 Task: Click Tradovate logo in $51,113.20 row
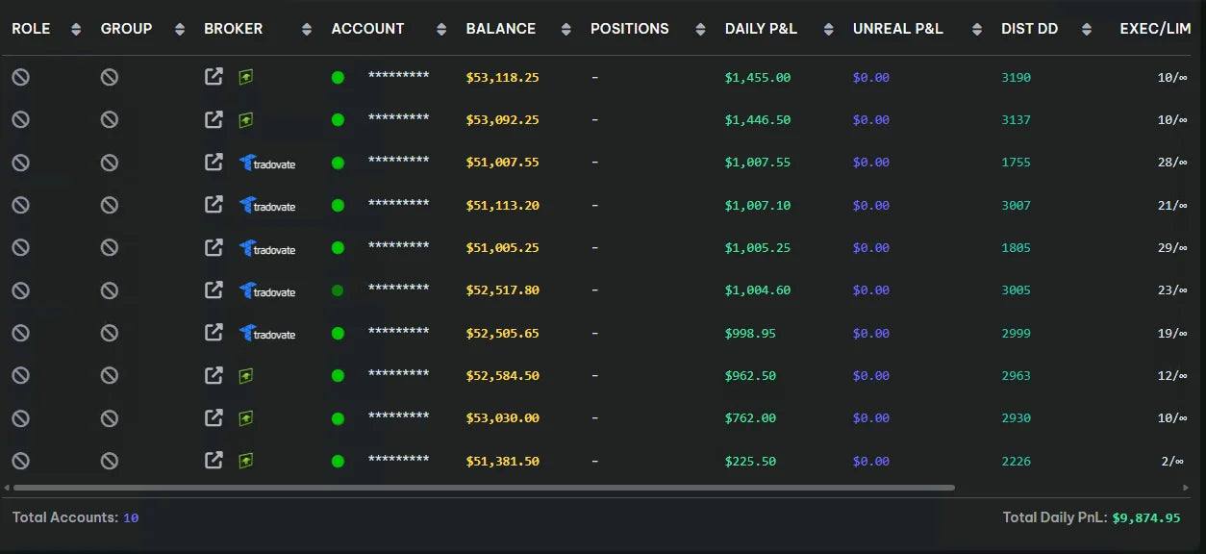click(x=267, y=206)
